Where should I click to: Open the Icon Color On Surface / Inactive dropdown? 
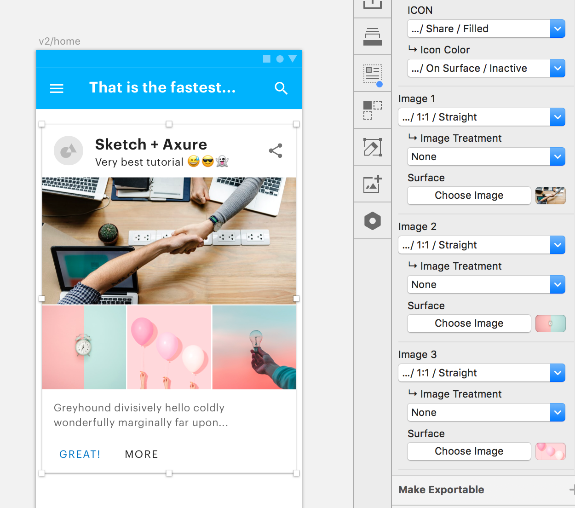486,68
